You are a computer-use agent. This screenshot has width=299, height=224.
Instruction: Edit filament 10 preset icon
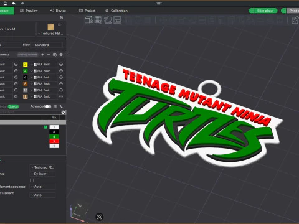[61, 90]
